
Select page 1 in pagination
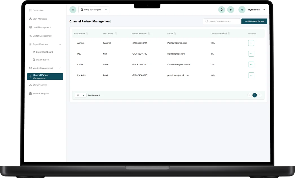(x=255, y=95)
